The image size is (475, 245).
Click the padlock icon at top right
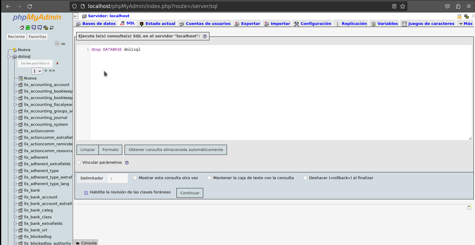(459, 16)
